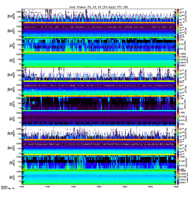Click the 'thd fbk edc12' y-axis label

tap(12, 104)
